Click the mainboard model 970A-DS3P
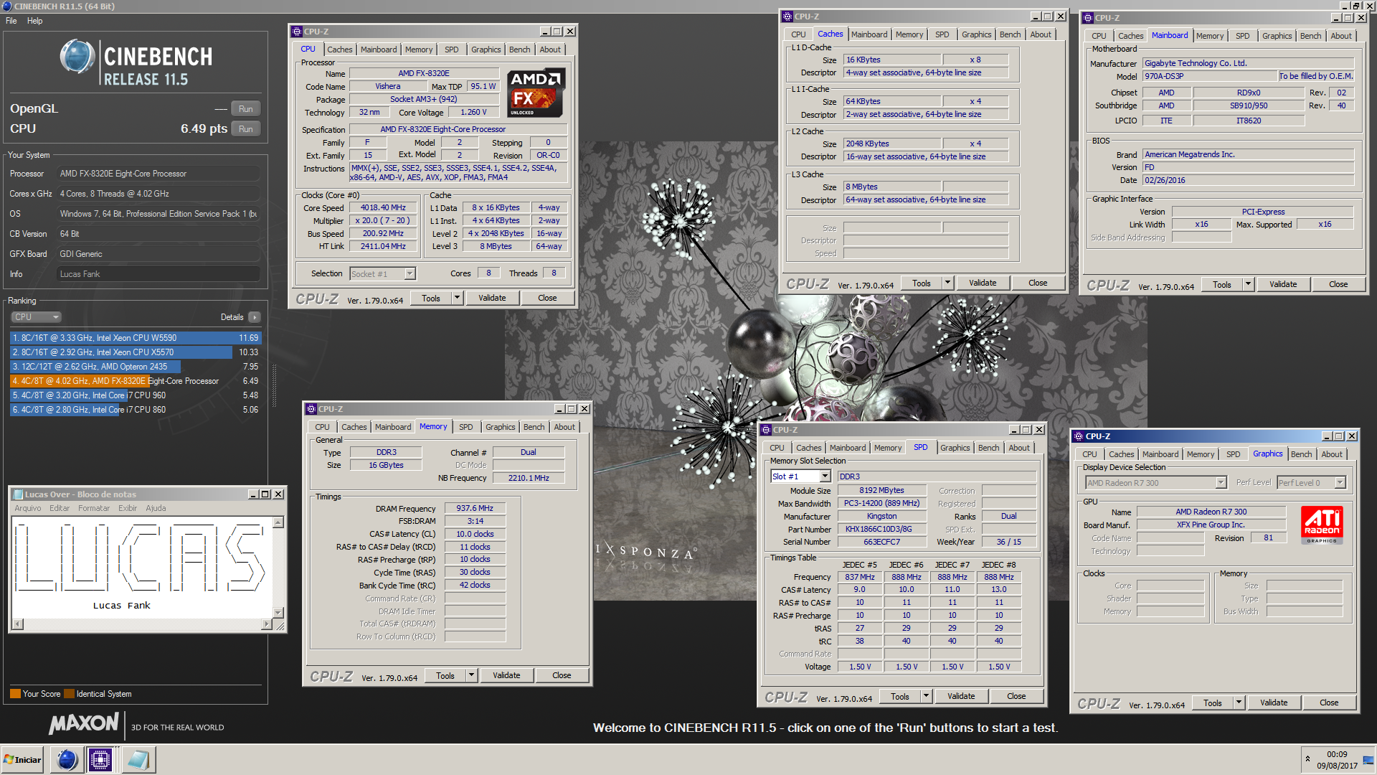1377x775 pixels. coord(1210,77)
